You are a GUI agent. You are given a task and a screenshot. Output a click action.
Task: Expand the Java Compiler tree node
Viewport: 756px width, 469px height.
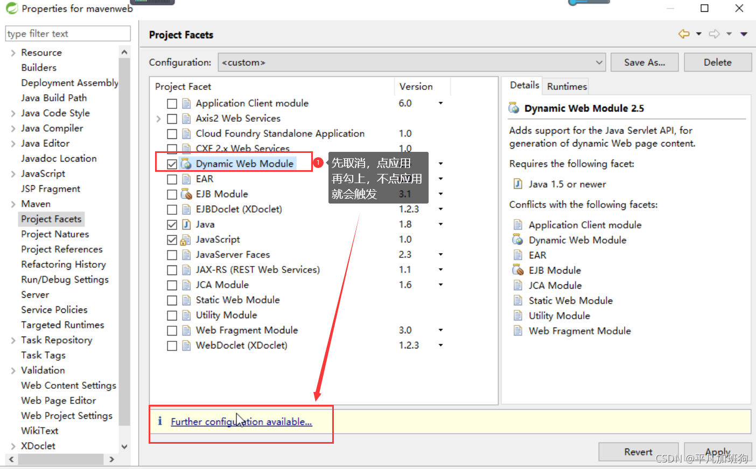pos(13,128)
